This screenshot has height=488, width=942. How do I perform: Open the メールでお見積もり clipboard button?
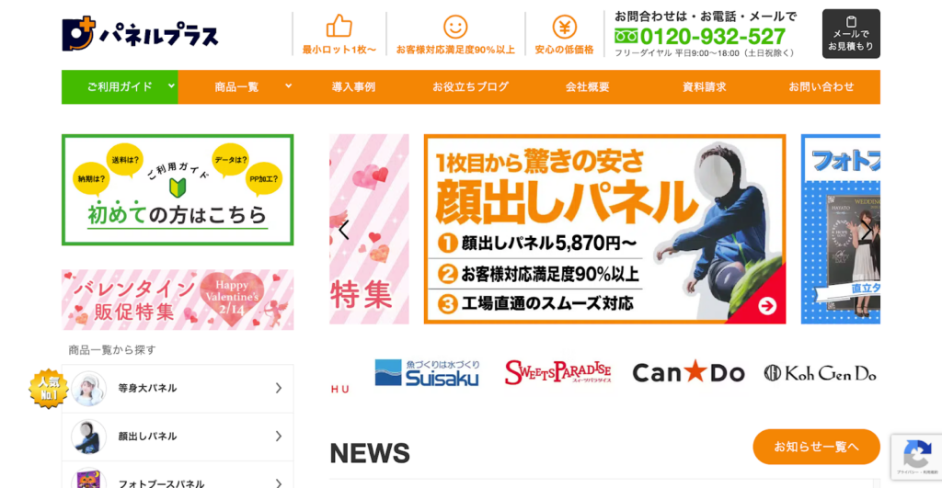(851, 34)
